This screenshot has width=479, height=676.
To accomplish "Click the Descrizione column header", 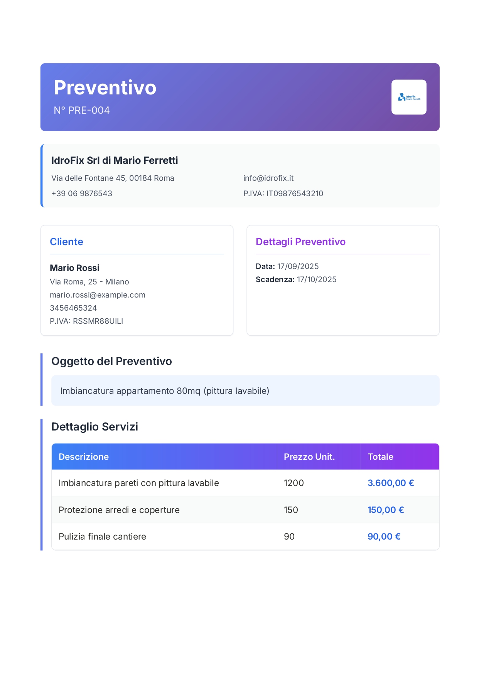I will (84, 457).
